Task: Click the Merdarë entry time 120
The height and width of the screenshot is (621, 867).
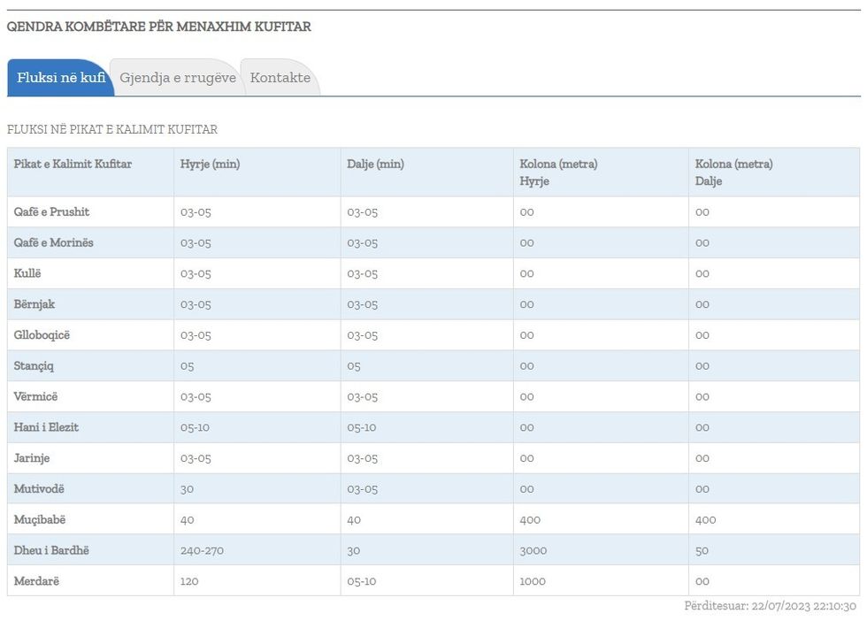Action: pos(189,581)
